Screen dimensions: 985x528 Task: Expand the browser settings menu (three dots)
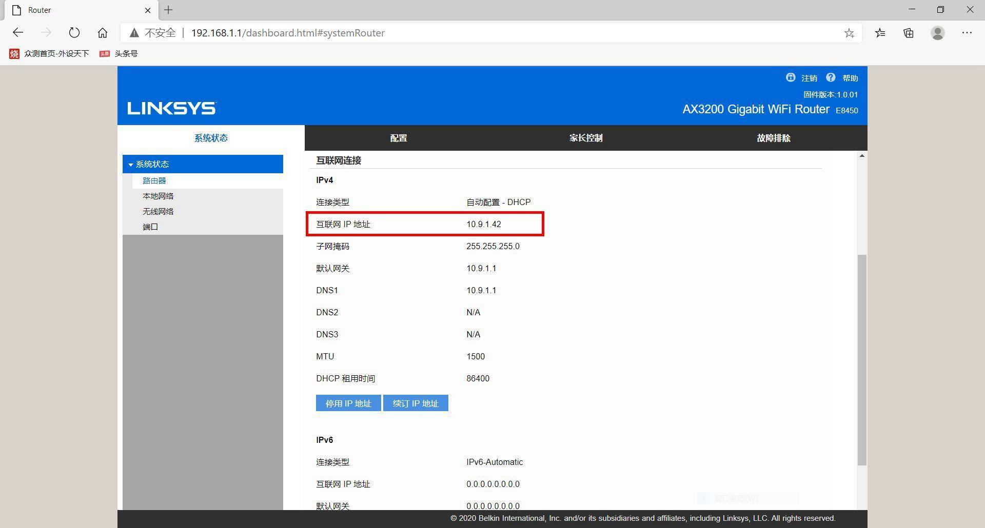pos(967,33)
